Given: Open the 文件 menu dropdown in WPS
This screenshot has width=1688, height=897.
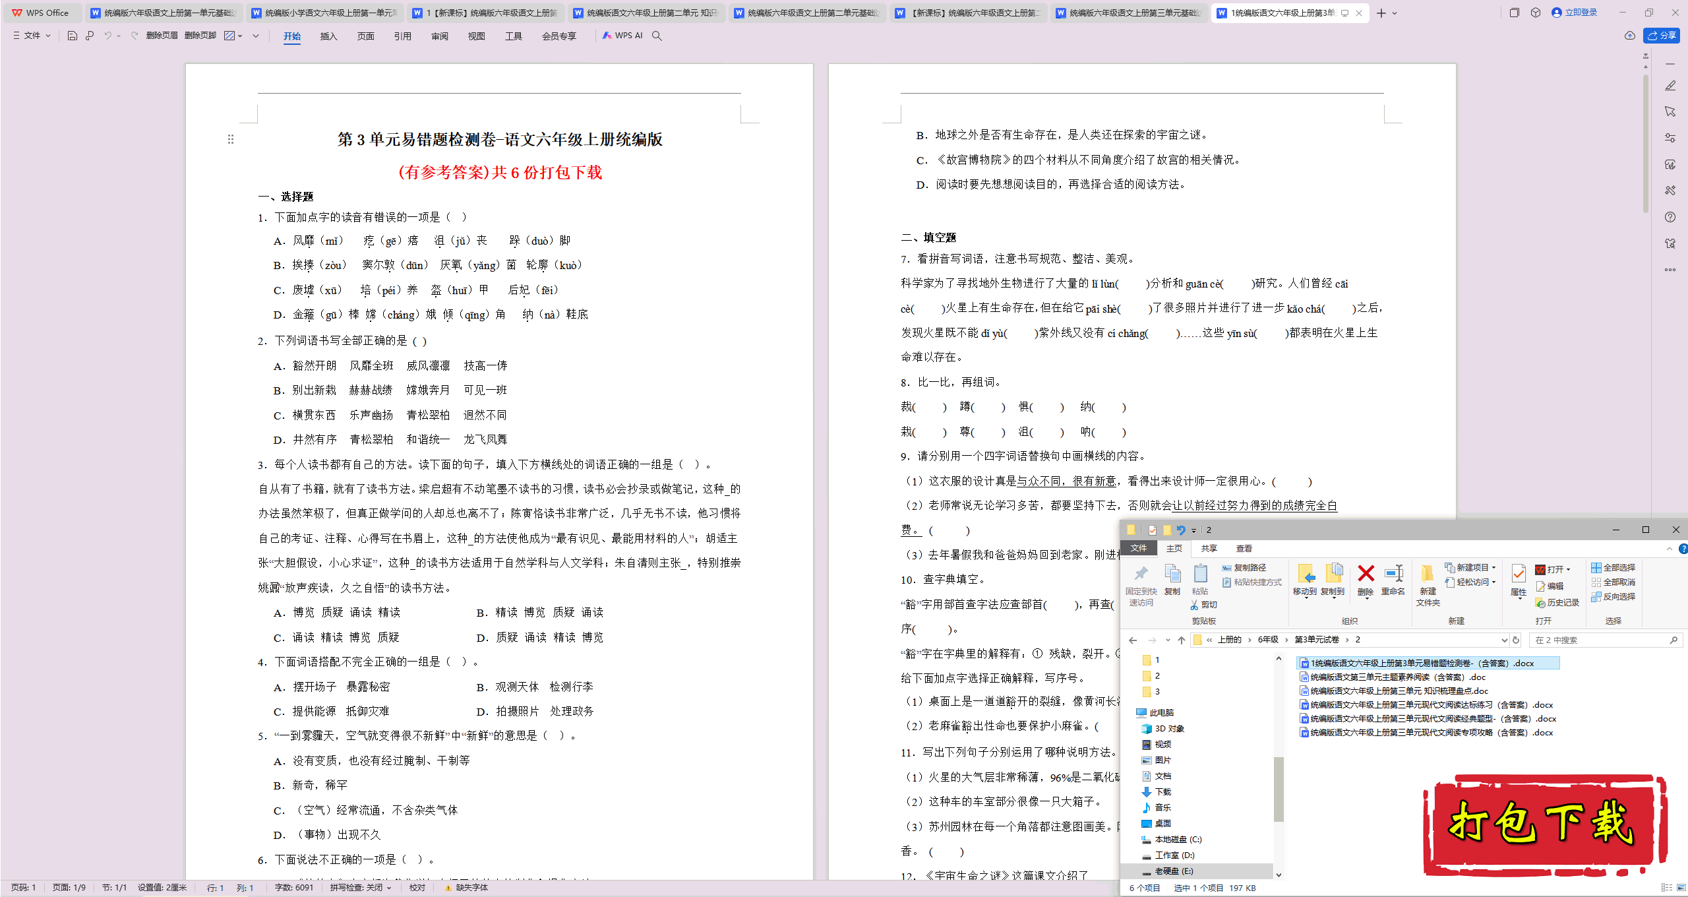Looking at the screenshot, I should [32, 36].
